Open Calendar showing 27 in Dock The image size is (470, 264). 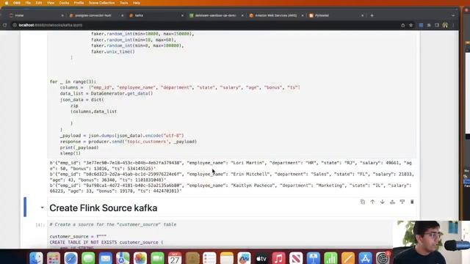[x=175, y=258]
